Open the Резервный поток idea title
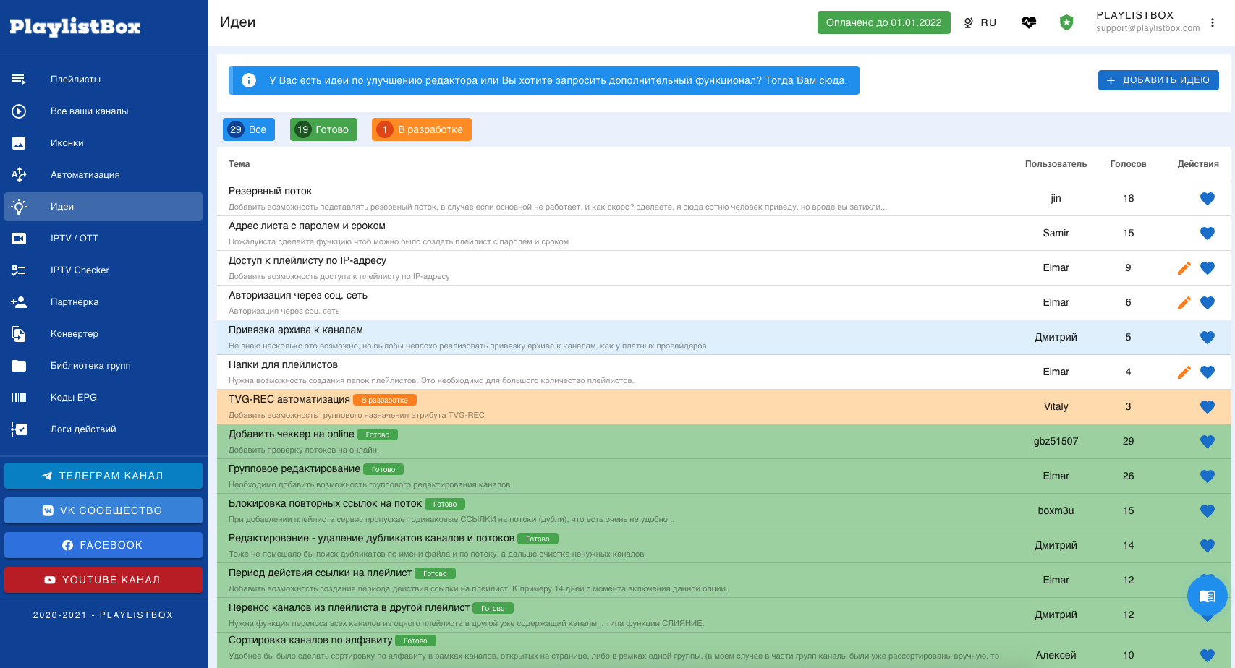 270,191
